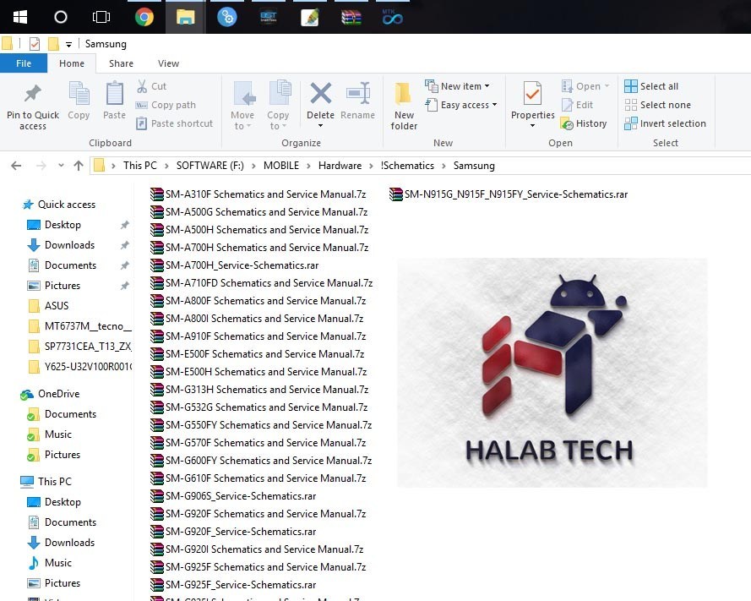
Task: Click Paste shortcut in the ribbon
Action: point(174,123)
